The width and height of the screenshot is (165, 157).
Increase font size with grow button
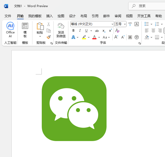point(116,37)
